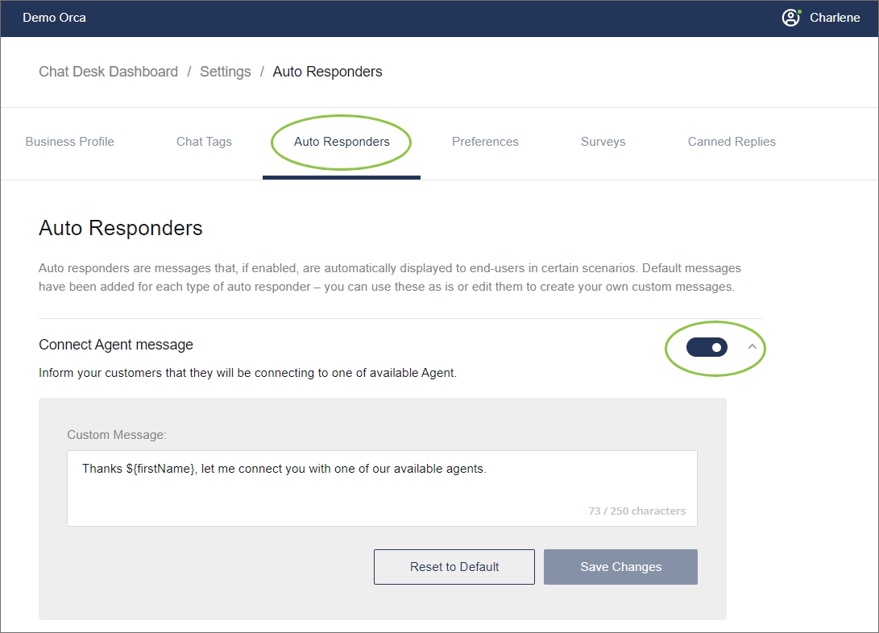Click the Demo Orca brand title
Viewport: 879px width, 633px height.
[x=54, y=18]
